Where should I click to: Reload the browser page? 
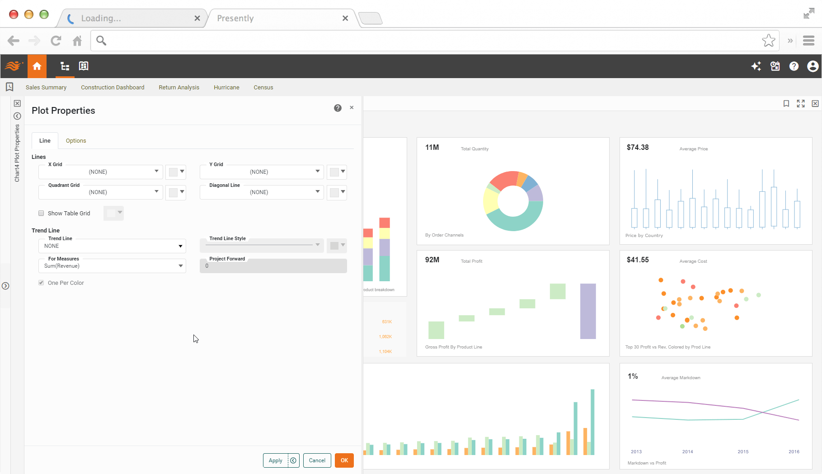tap(56, 41)
